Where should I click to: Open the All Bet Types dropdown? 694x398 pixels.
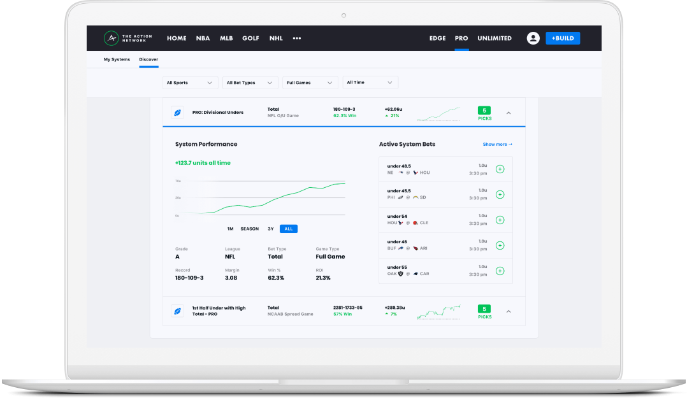click(250, 82)
